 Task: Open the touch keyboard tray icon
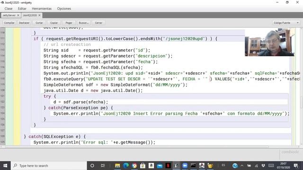(271, 166)
